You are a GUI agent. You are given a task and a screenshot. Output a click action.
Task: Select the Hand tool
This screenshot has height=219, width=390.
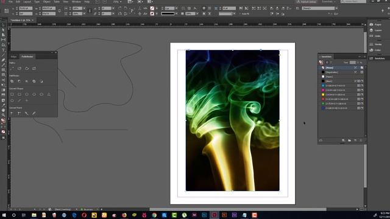tap(3, 110)
